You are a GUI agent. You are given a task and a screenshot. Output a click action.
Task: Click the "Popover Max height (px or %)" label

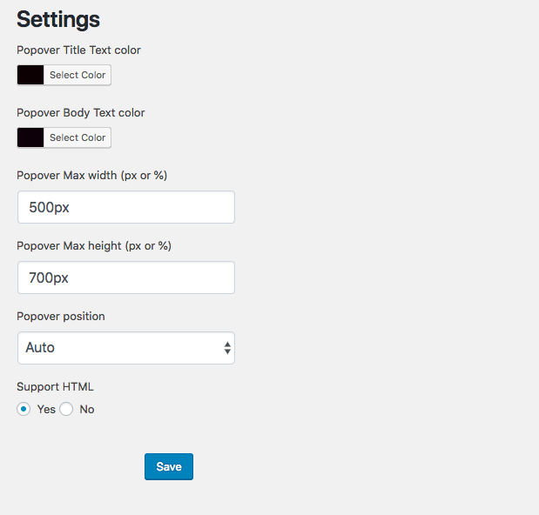[x=94, y=245]
